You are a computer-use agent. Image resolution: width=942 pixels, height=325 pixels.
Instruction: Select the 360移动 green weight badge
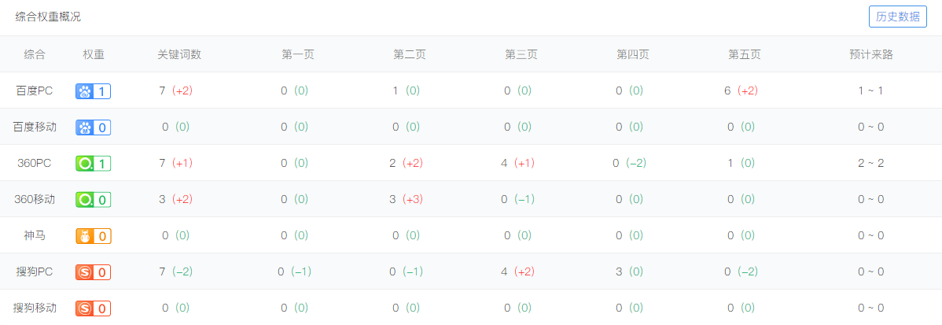(93, 199)
